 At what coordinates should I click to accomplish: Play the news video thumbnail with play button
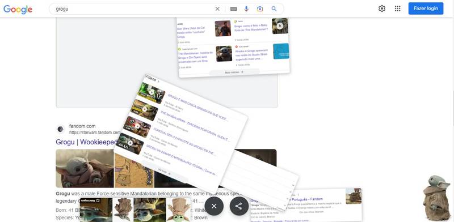[280, 26]
